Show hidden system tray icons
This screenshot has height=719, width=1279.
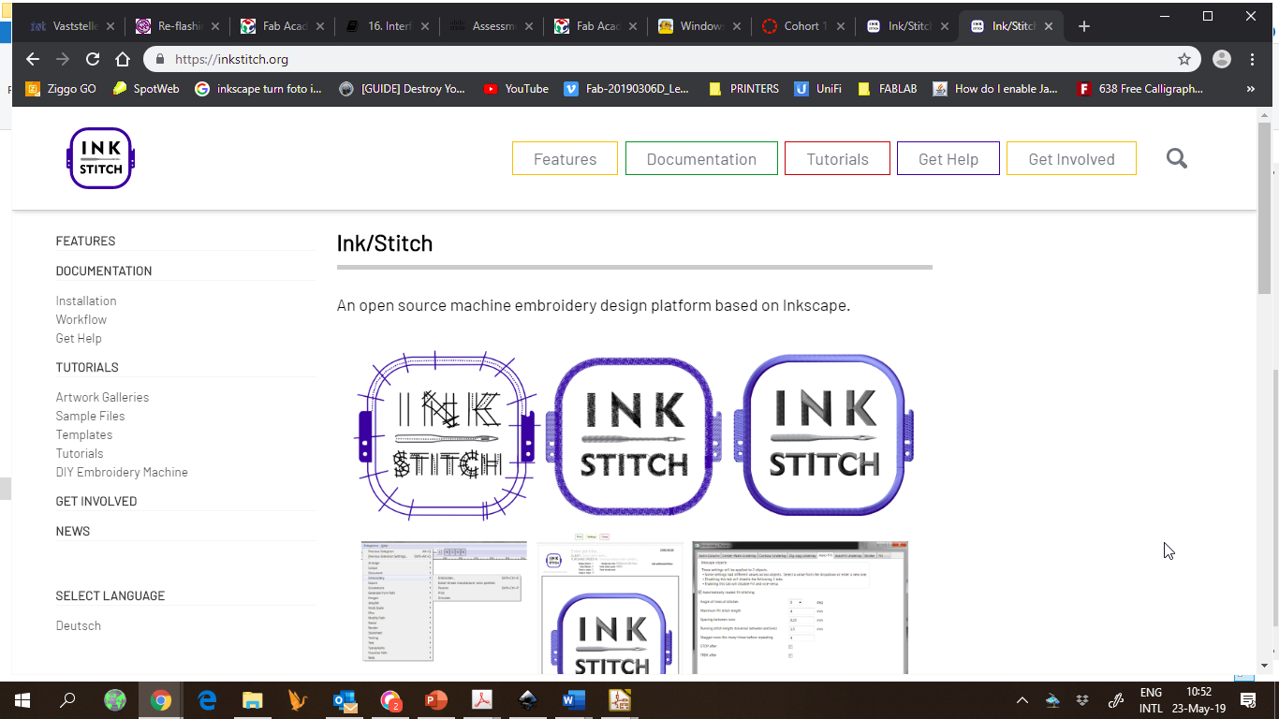point(1022,700)
